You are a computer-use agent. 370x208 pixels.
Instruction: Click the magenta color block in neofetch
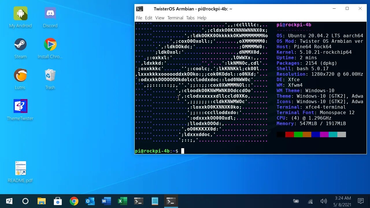(324, 134)
